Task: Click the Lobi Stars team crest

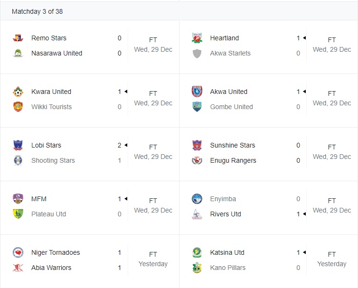Action: (18, 145)
